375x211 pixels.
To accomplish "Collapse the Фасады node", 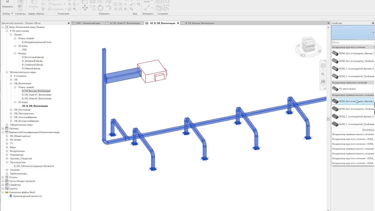I will (15, 53).
